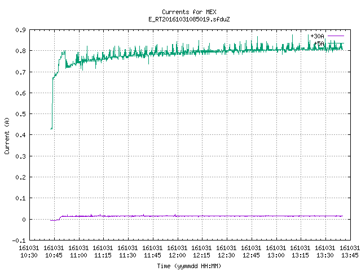Click the x-axis label 161031 11:15
The image size is (361, 271).
(103, 252)
